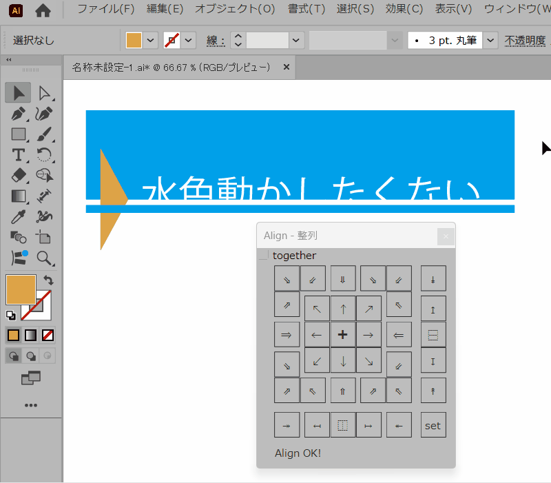Click the large orange fill swatch
Viewport: 551px width, 483px height.
coord(21,289)
